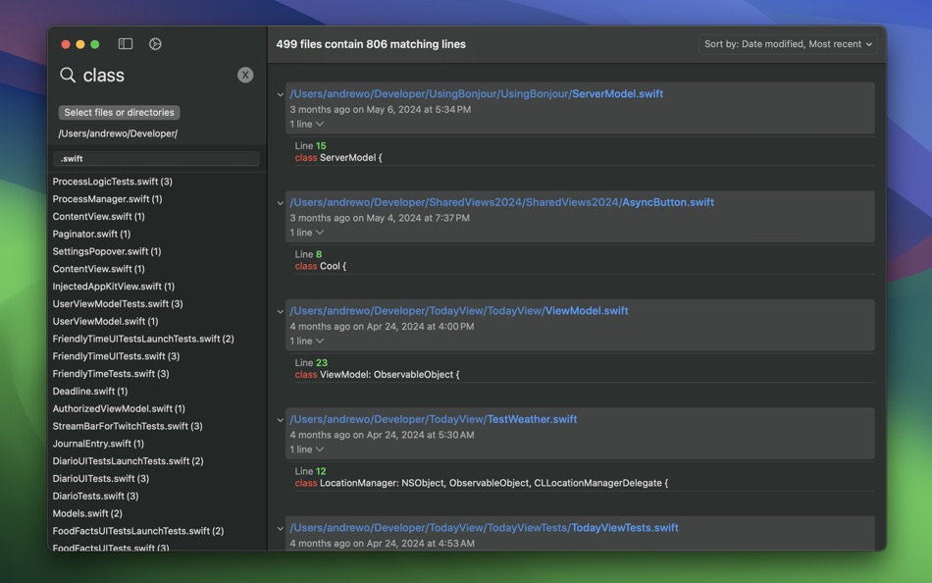Expand '1 line' under ViewModel.swift

(307, 341)
